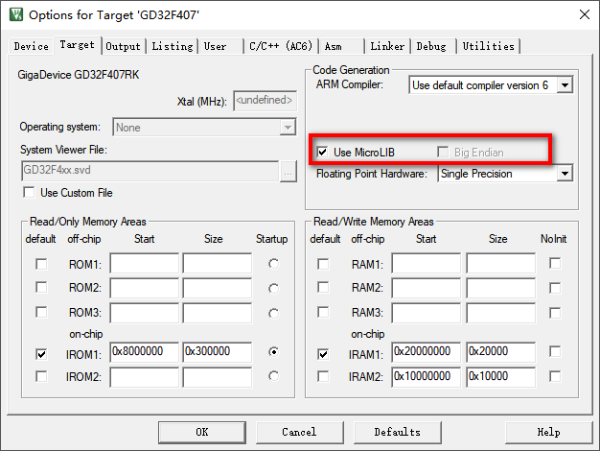Screen dimensions: 600x451
Task: Select the ROM2 Startup radio button
Action: pos(273,288)
